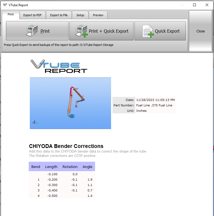The height and width of the screenshot is (216, 214).
Task: Click the document-plus icon on Quick Export
Action: click(x=148, y=31)
